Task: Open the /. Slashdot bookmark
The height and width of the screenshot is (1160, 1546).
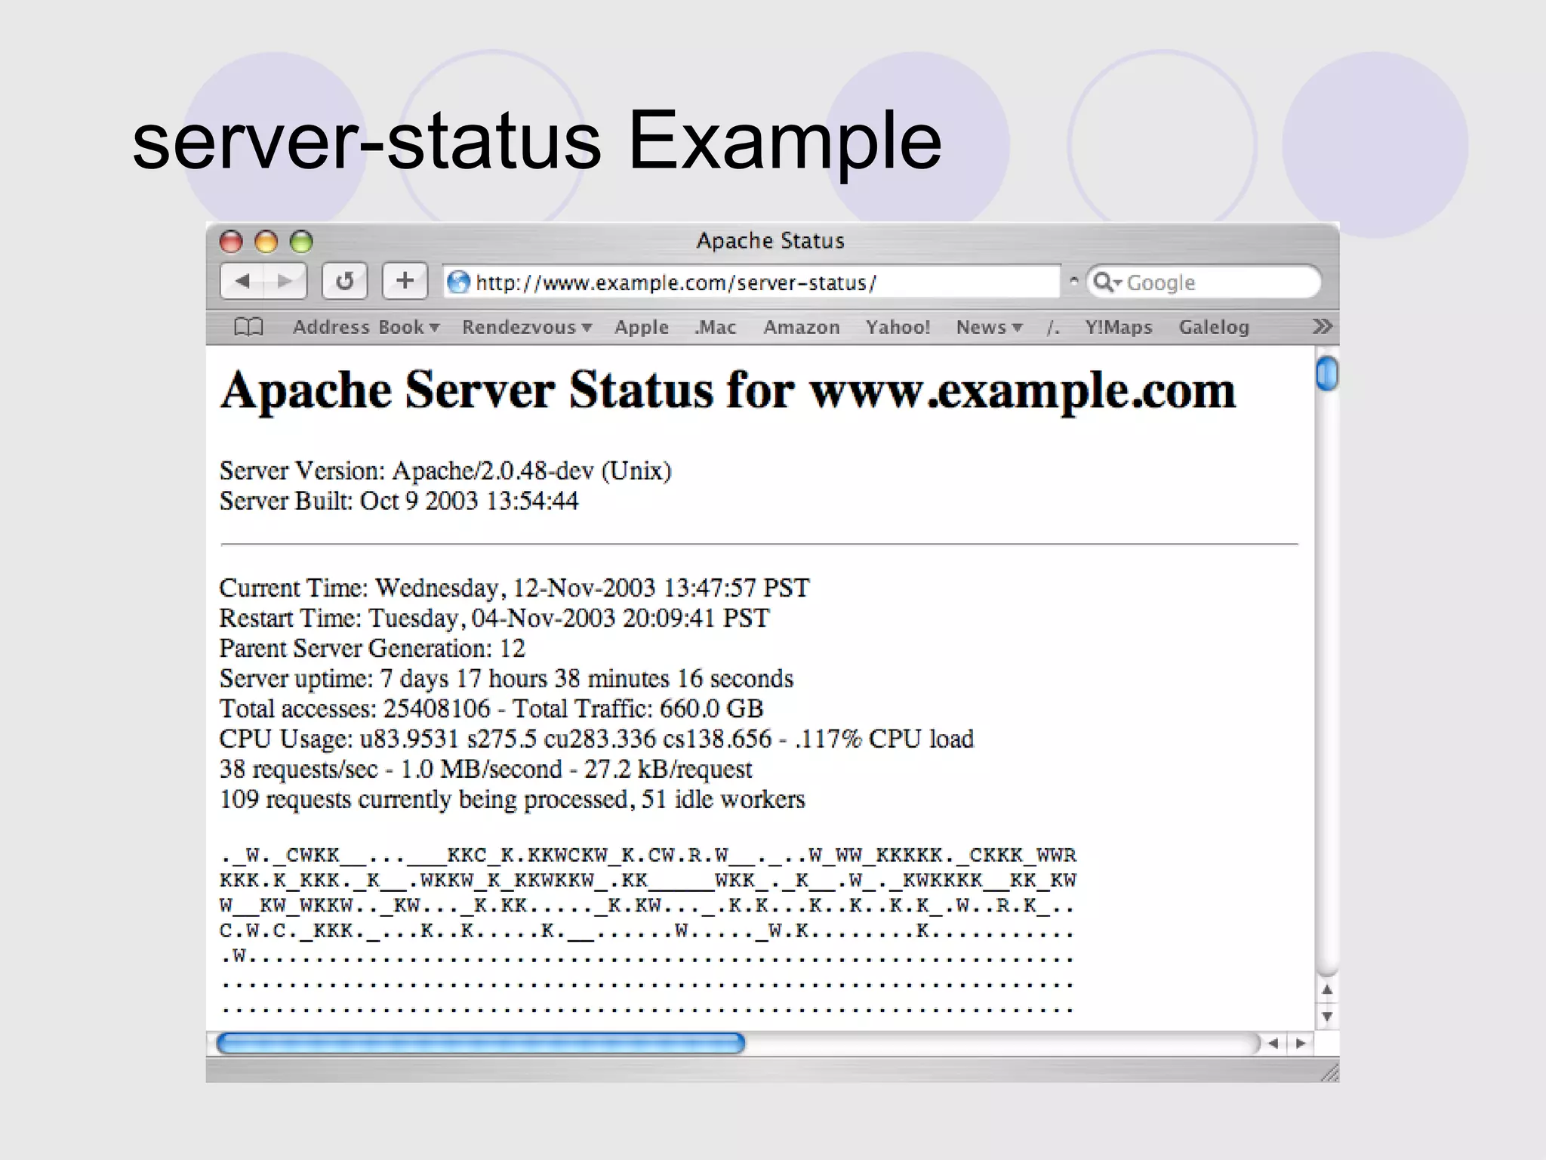Action: 1053,327
